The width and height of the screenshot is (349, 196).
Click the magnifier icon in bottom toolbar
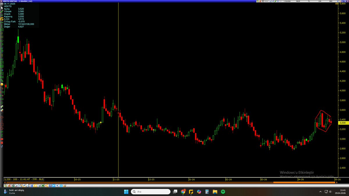(x=17, y=186)
